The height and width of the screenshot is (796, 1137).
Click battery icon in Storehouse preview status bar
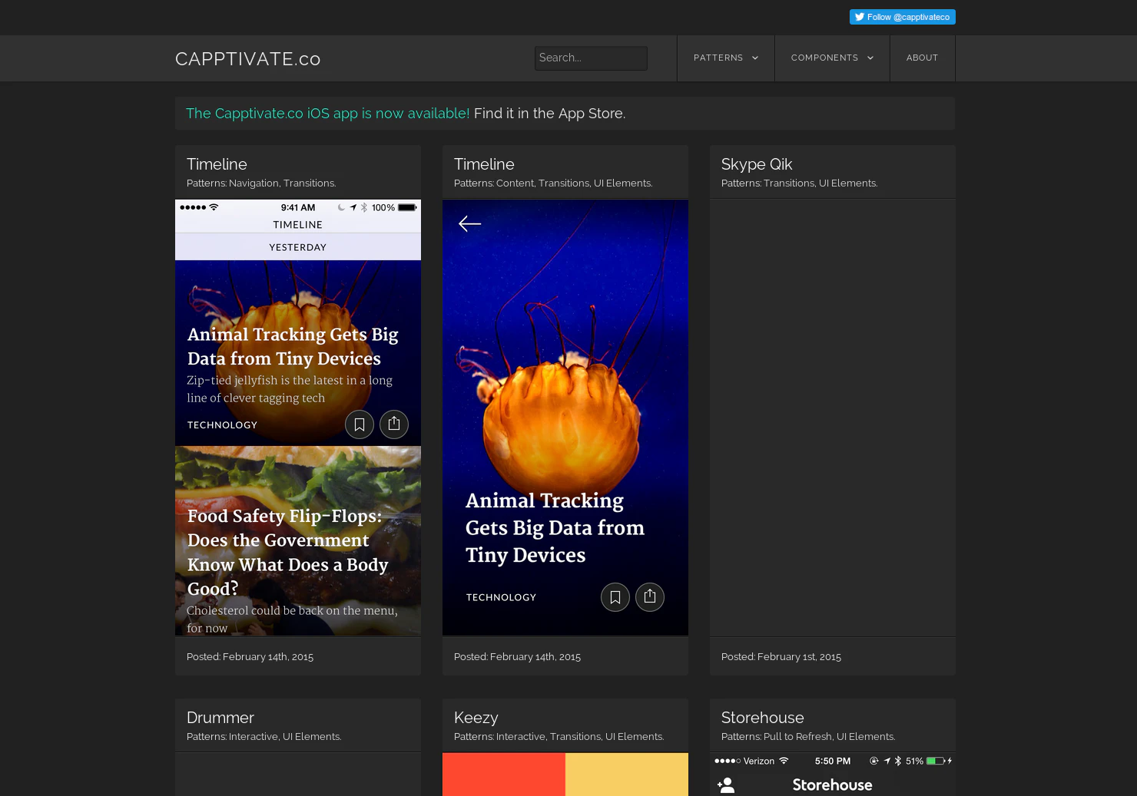pyautogui.click(x=936, y=761)
